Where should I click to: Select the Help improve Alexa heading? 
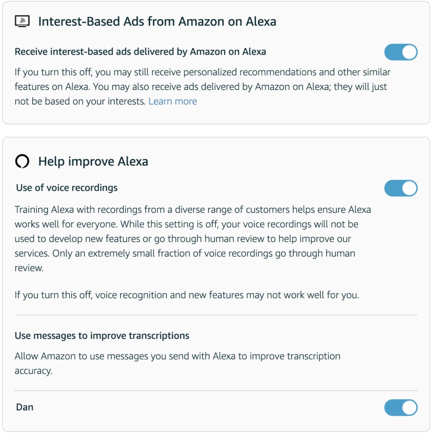point(93,161)
